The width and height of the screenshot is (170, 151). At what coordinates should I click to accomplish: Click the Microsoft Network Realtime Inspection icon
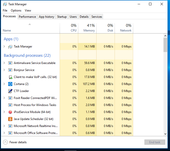pos(10,126)
